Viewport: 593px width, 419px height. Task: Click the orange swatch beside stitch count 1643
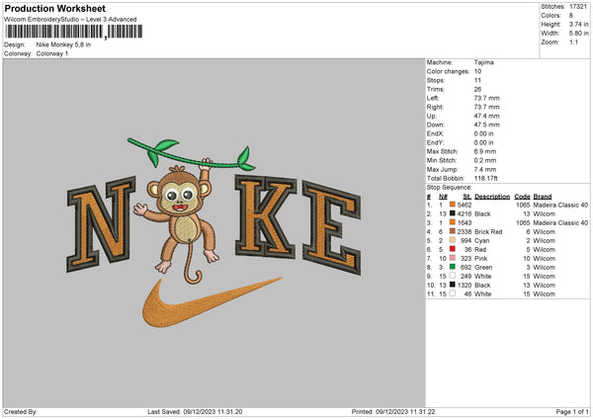pyautogui.click(x=453, y=222)
